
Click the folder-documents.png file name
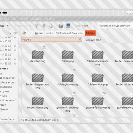98,63
